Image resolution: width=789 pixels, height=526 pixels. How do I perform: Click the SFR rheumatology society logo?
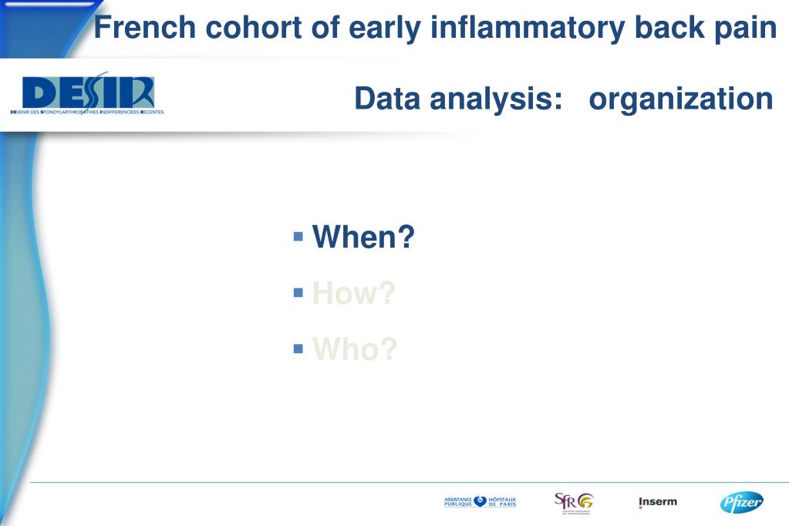click(574, 503)
